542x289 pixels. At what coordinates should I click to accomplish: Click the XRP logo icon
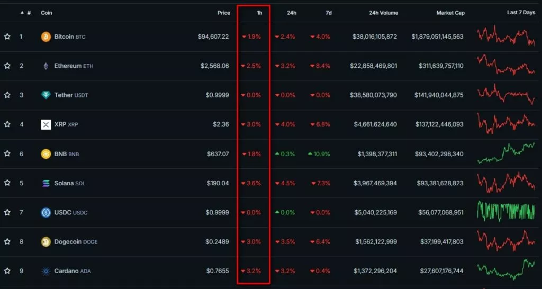(x=46, y=124)
